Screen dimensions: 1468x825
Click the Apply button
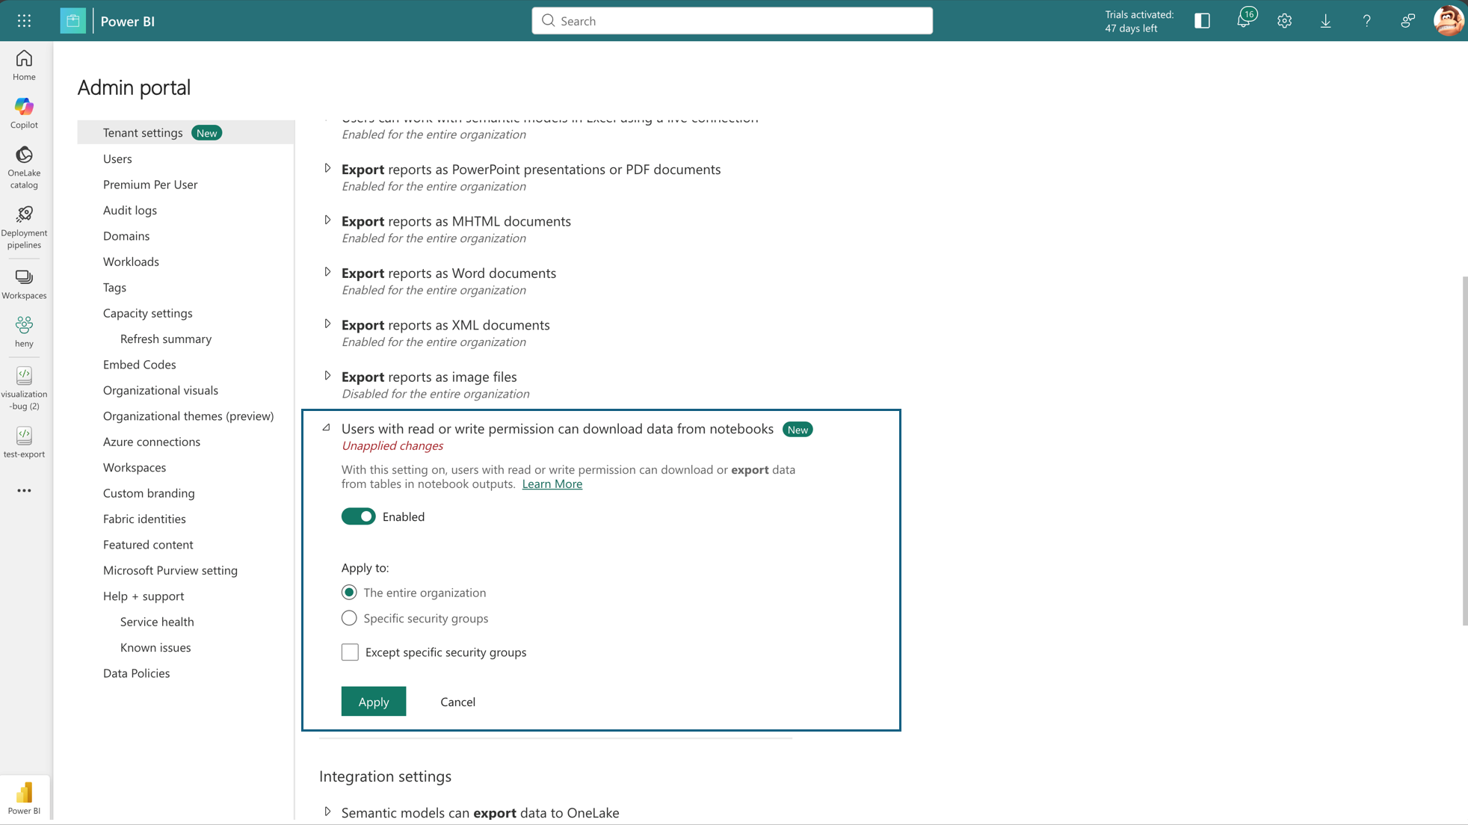coord(373,701)
